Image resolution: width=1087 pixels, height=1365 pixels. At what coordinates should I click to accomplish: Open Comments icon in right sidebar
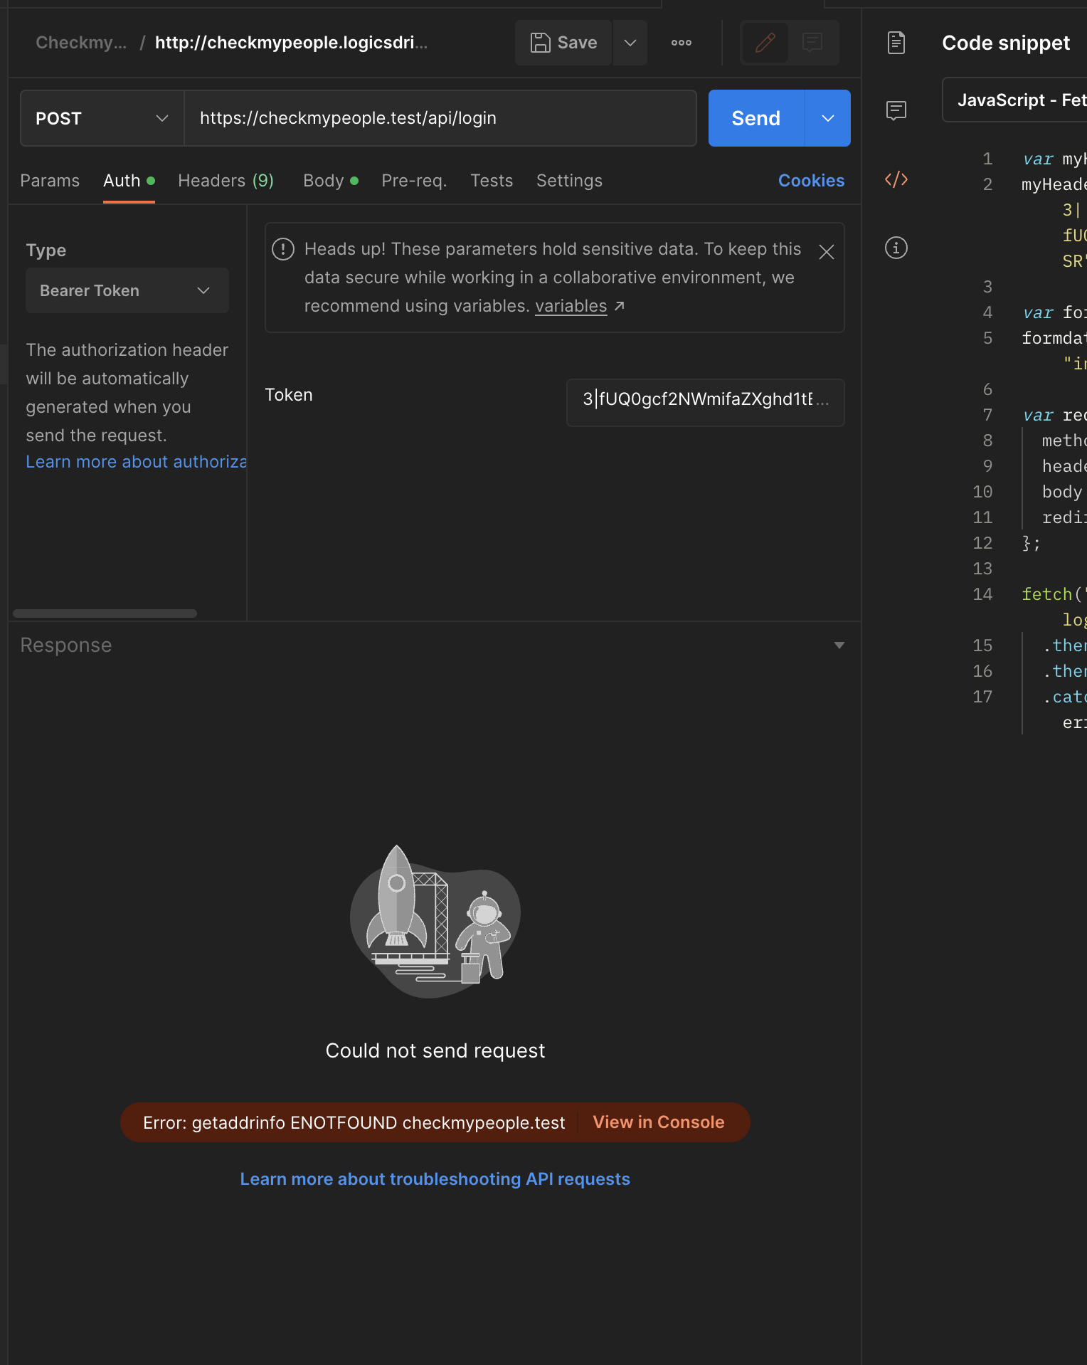click(896, 110)
